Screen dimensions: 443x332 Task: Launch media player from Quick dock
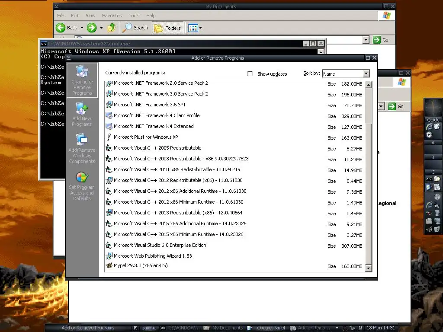click(429, 135)
